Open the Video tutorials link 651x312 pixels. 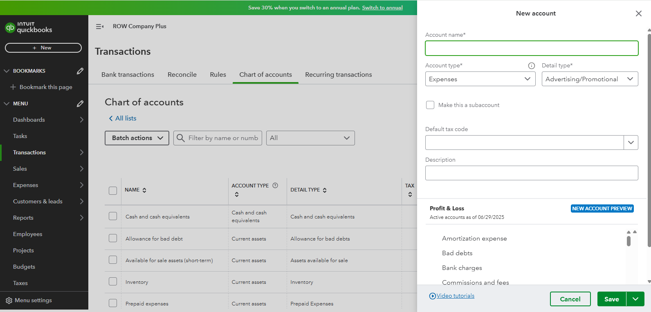pos(455,296)
